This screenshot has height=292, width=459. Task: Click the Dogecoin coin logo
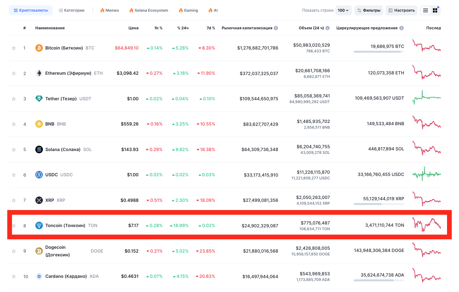coord(39,251)
